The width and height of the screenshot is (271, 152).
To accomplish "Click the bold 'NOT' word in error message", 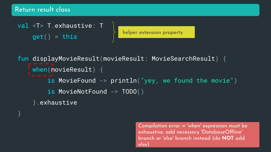I will tap(228, 138).
